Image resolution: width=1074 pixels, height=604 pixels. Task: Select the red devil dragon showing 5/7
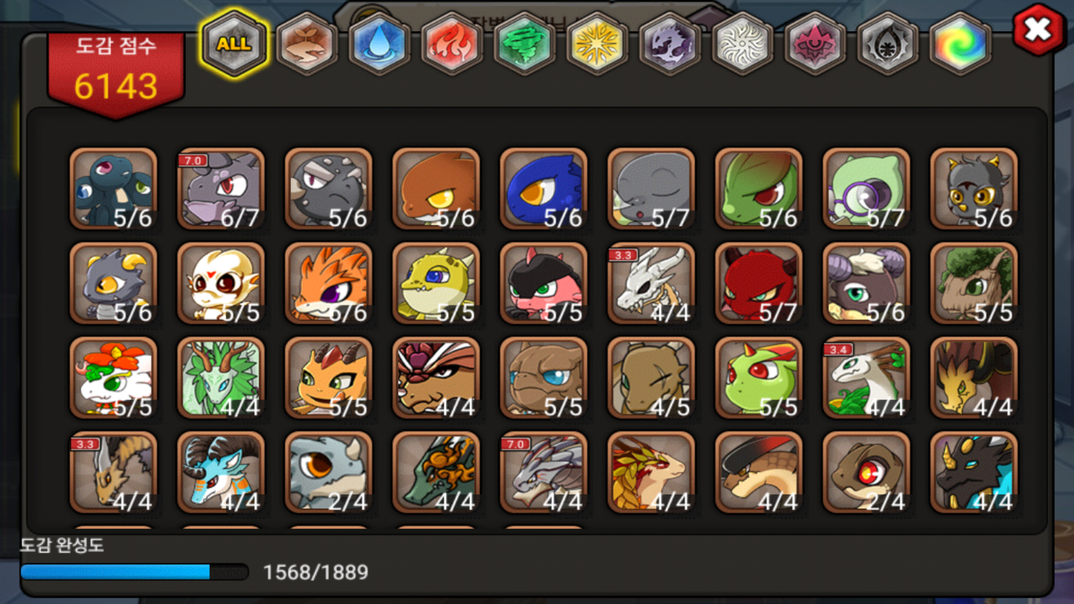[x=759, y=284]
